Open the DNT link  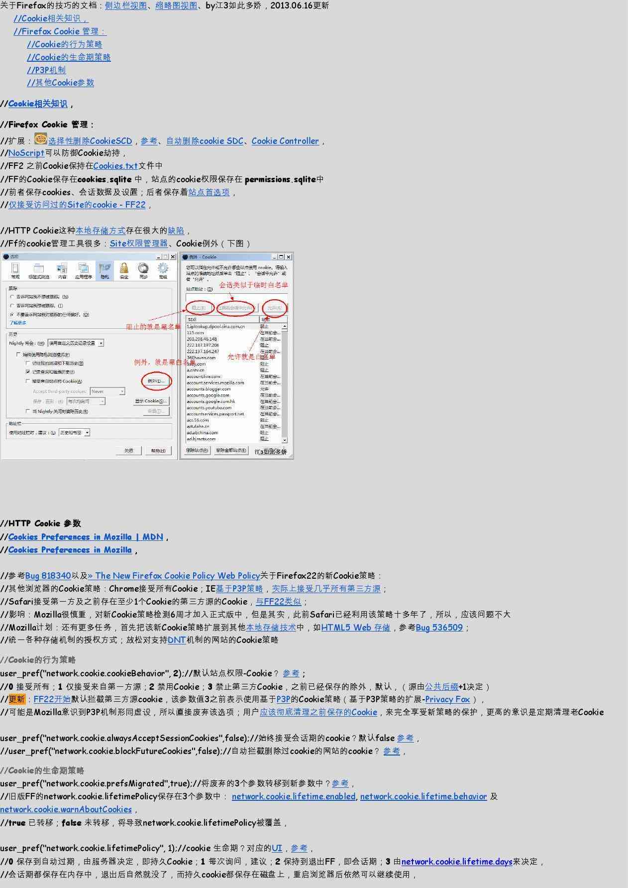[177, 640]
